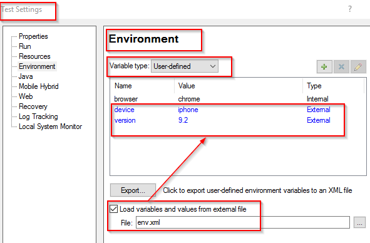The image size is (370, 243).
Task: Add a new environment variable with plus icon
Action: click(324, 67)
